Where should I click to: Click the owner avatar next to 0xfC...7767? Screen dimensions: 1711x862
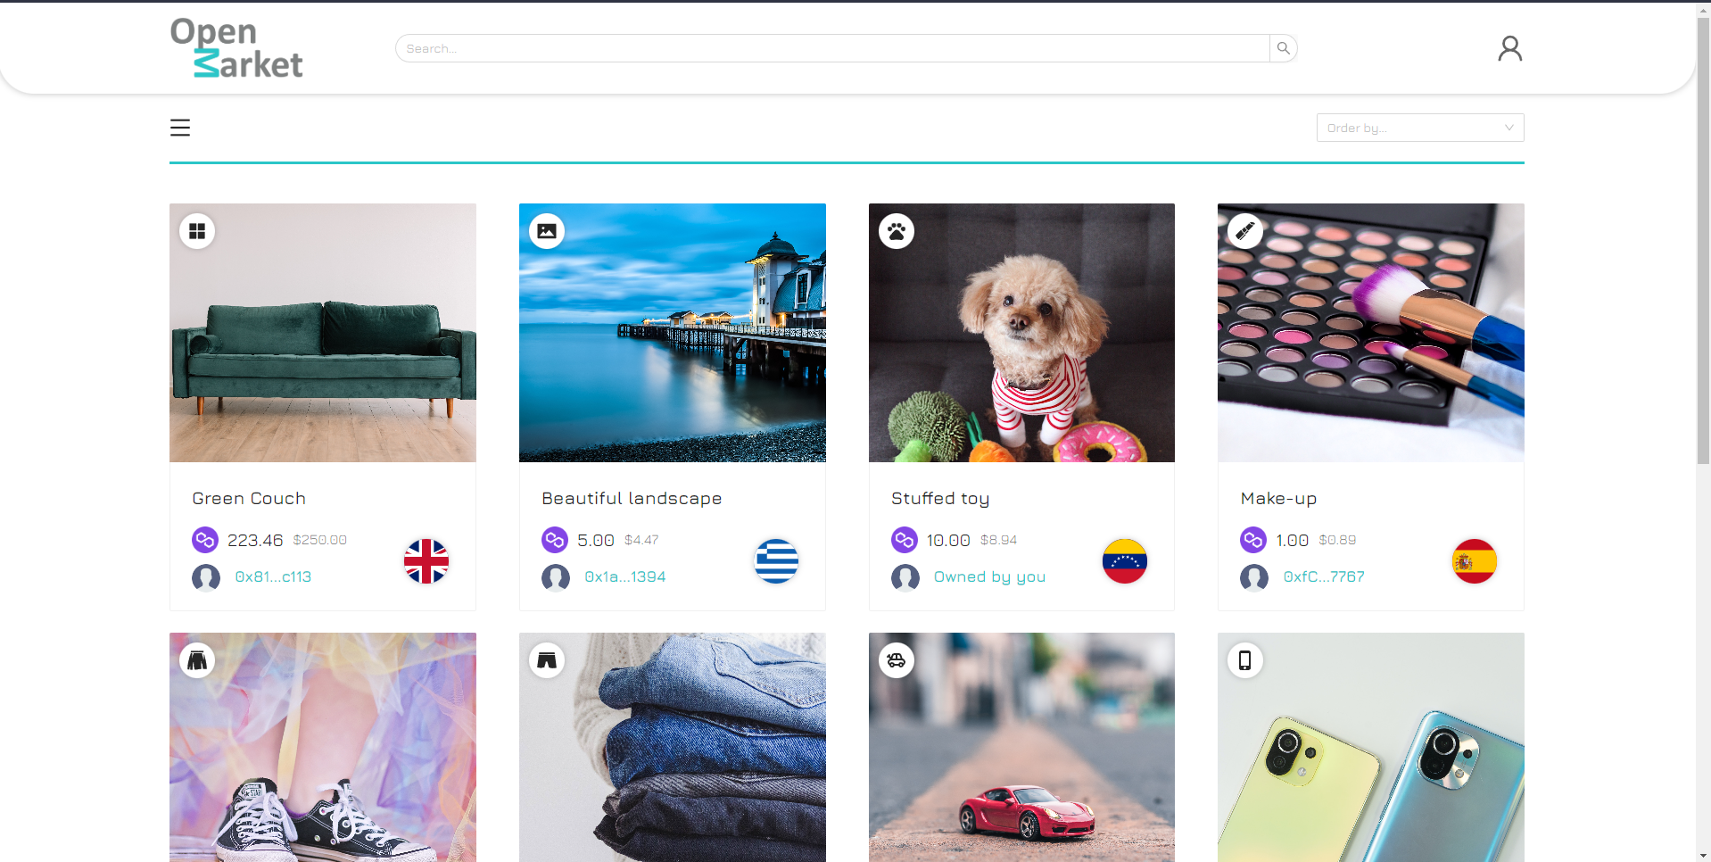pos(1254,577)
